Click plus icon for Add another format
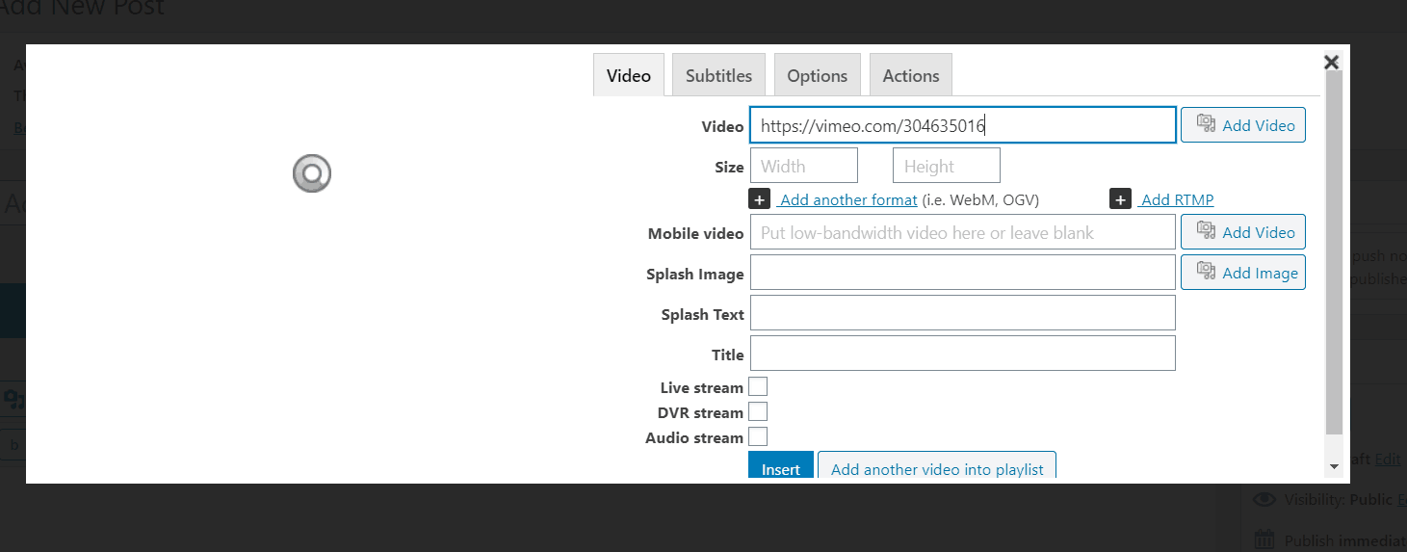Image resolution: width=1407 pixels, height=552 pixels. pyautogui.click(x=760, y=199)
